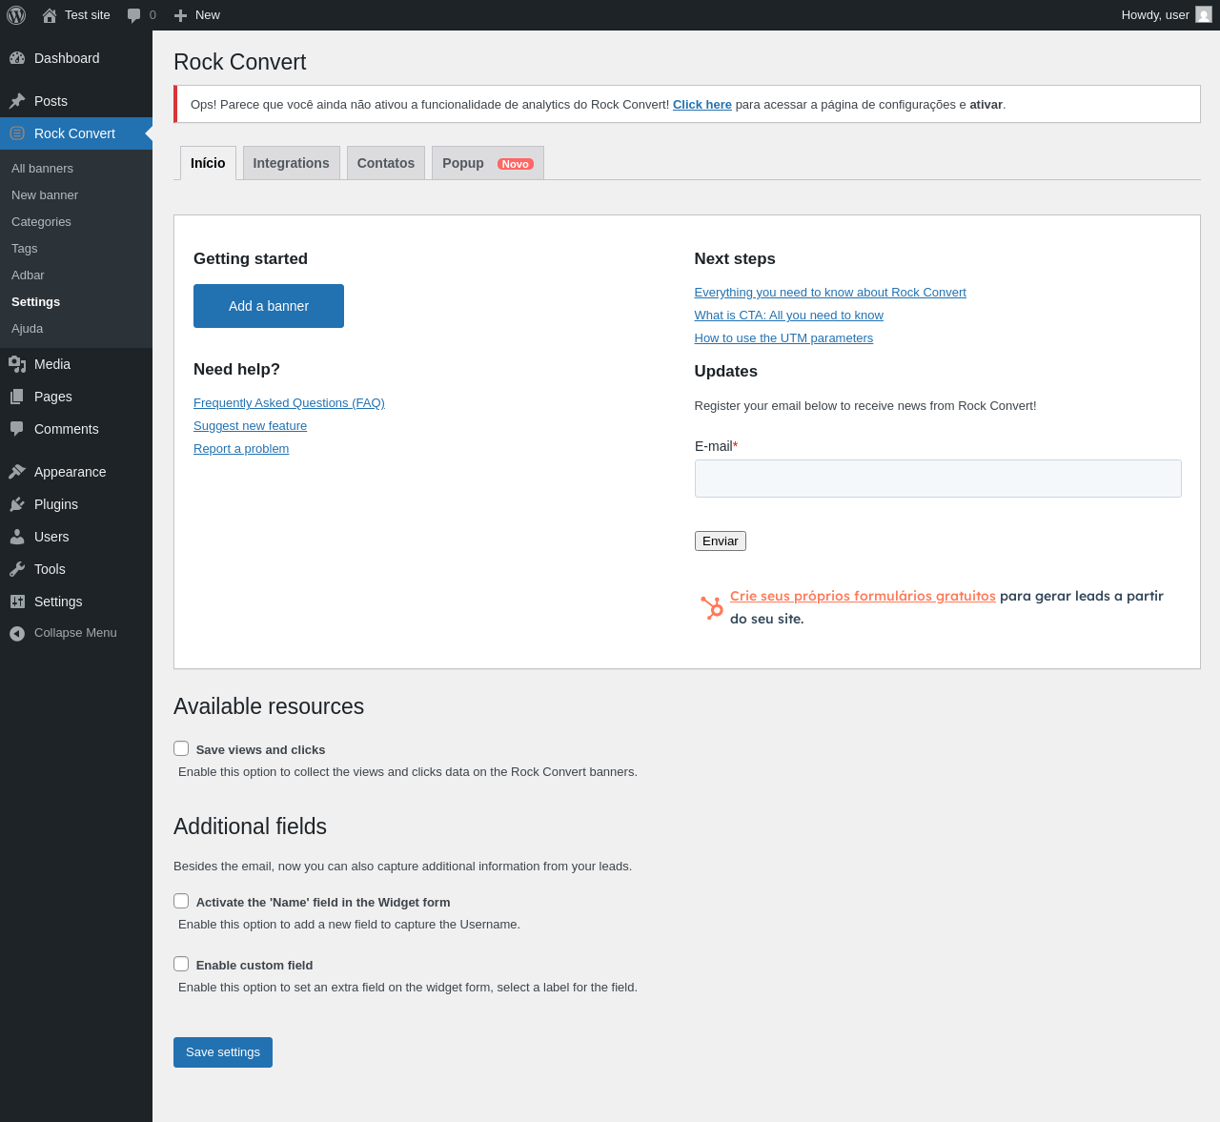The width and height of the screenshot is (1220, 1122).
Task: Open Ajuda submenu item
Action: pos(27,329)
